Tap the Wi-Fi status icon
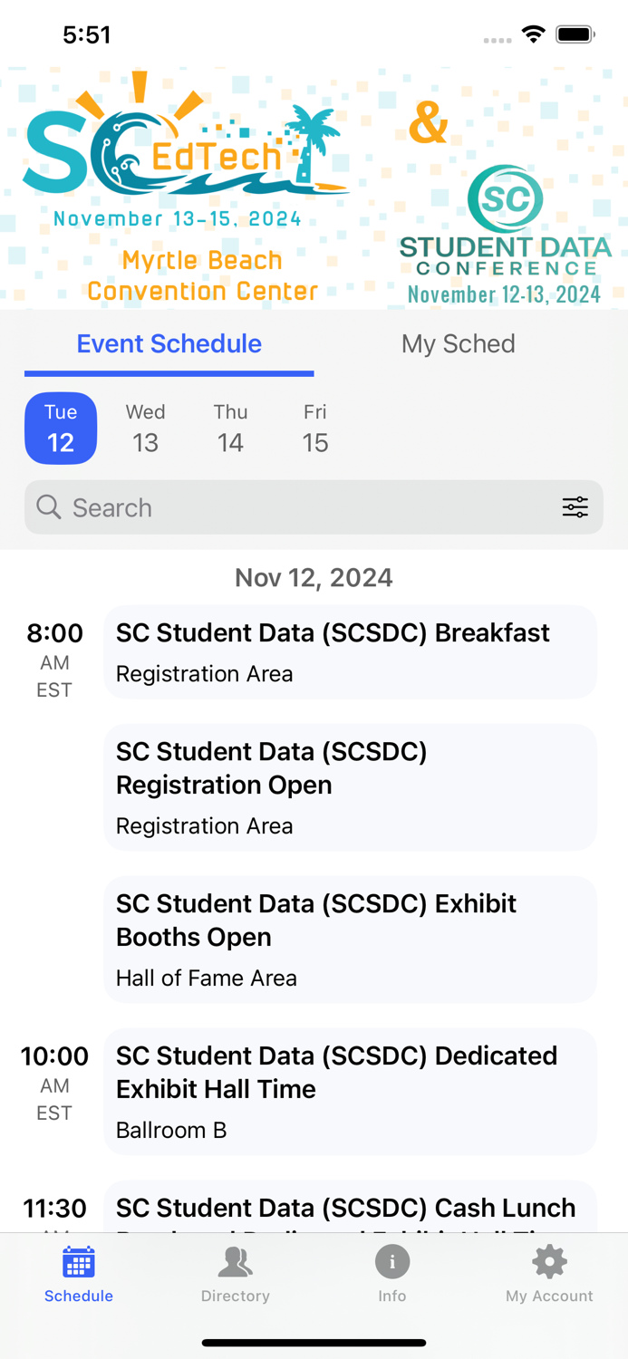The width and height of the screenshot is (628, 1359). point(533,34)
